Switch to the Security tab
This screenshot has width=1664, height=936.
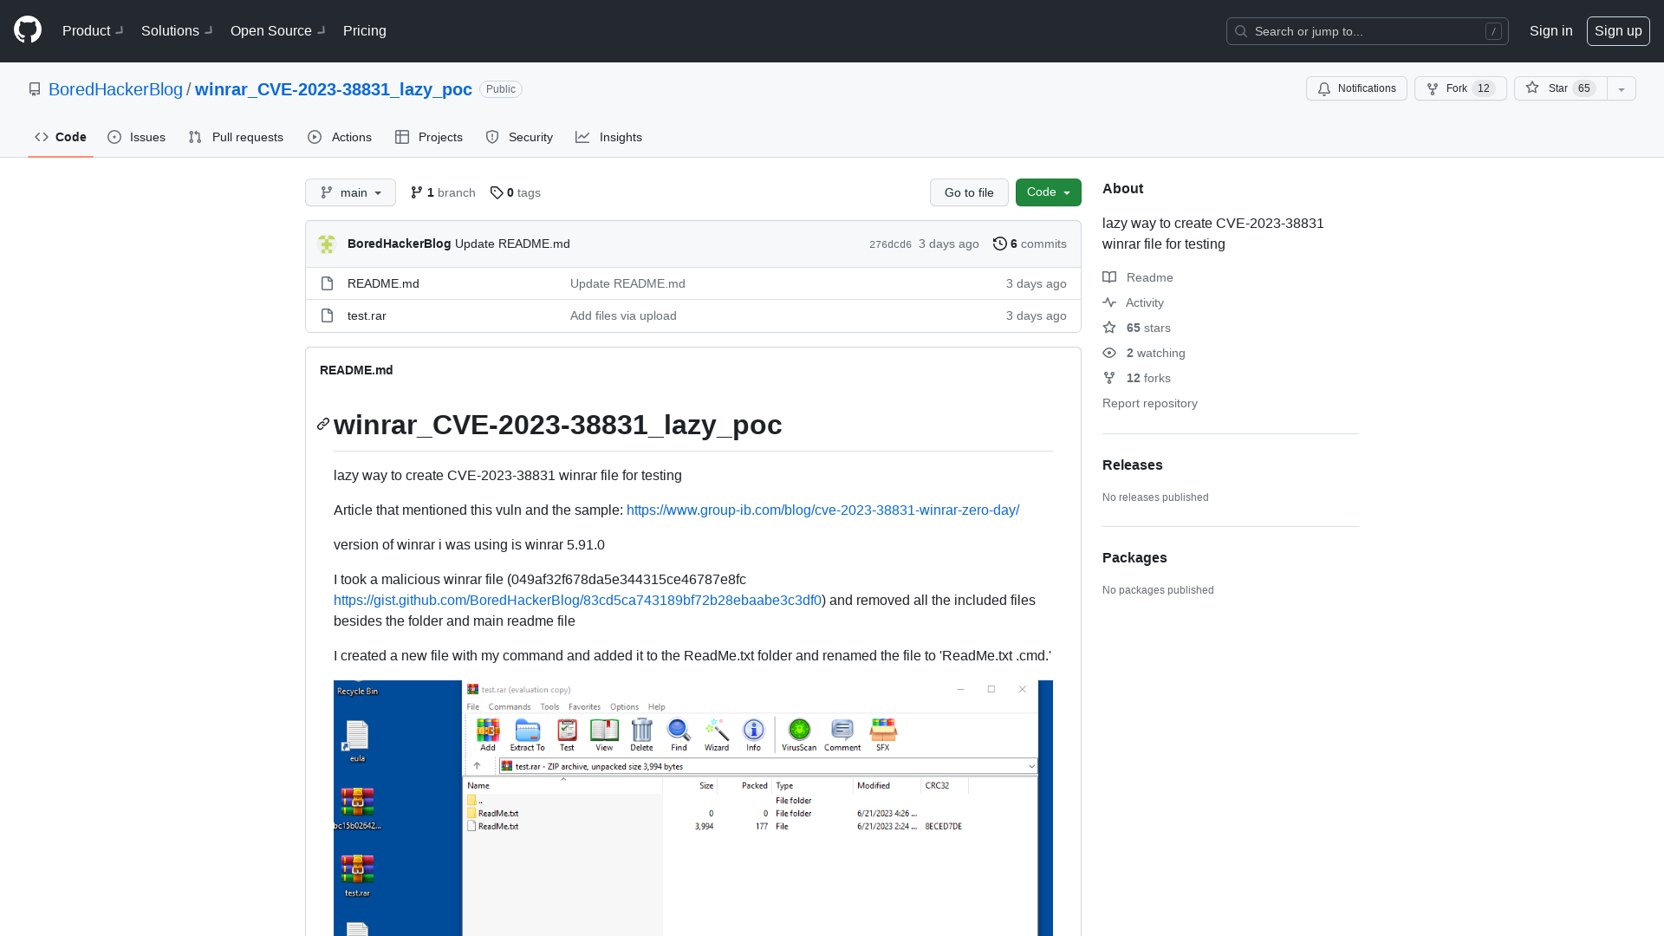pyautogui.click(x=519, y=137)
